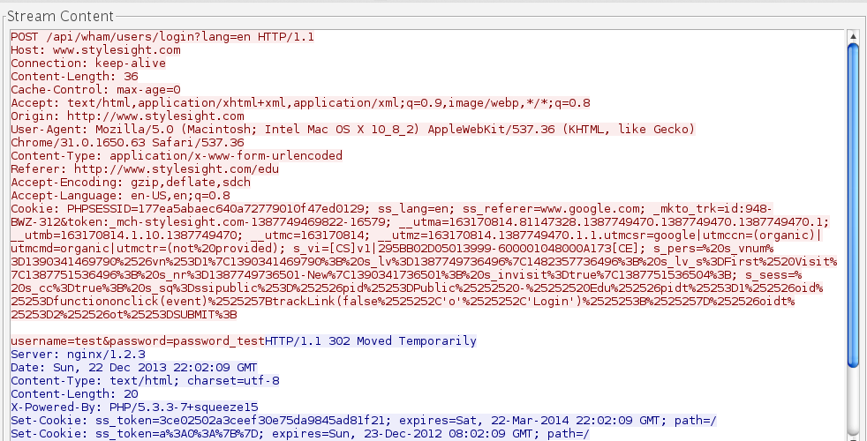Screen dimensions: 867x441
Task: Click the Stream Content group label
Action: [60, 16]
